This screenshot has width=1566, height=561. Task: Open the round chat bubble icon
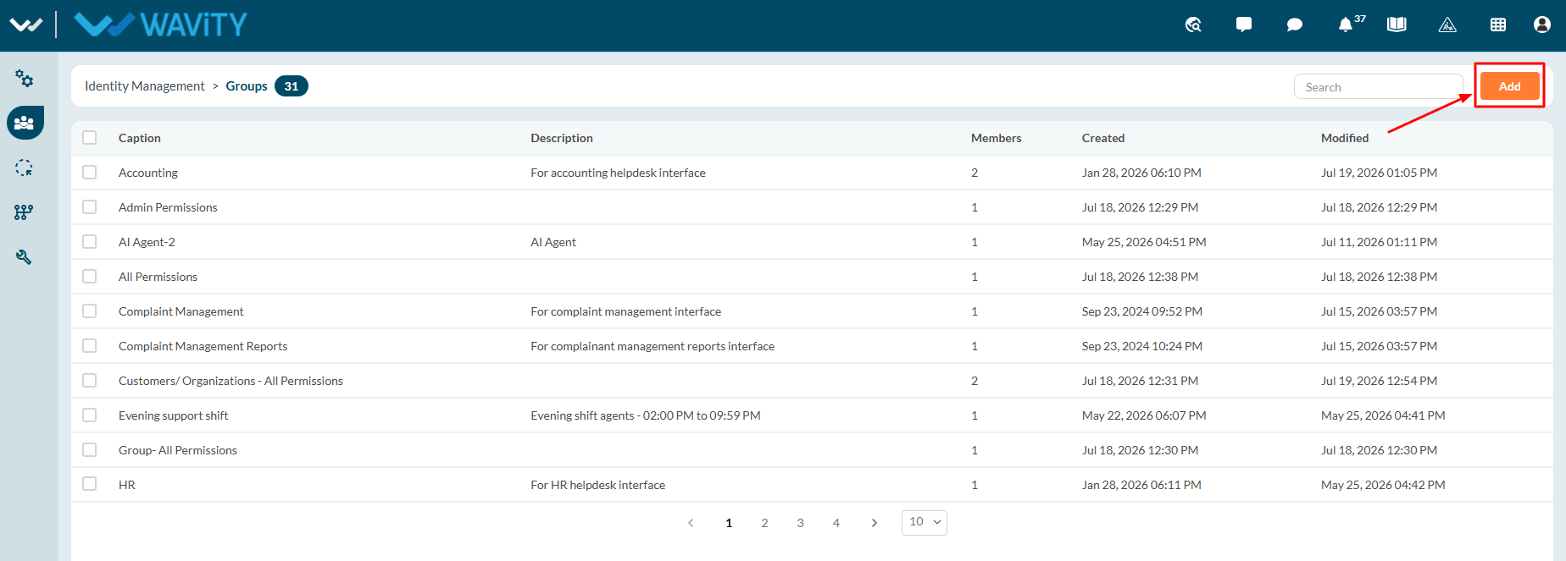[1294, 25]
